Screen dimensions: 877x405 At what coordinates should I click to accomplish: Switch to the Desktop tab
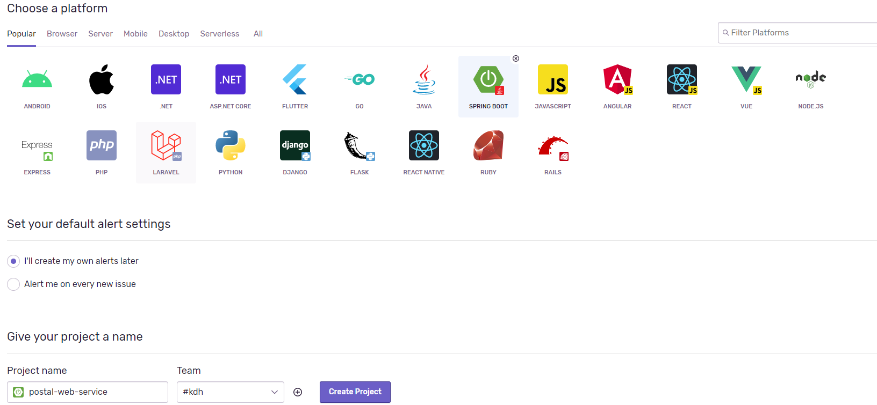[174, 34]
